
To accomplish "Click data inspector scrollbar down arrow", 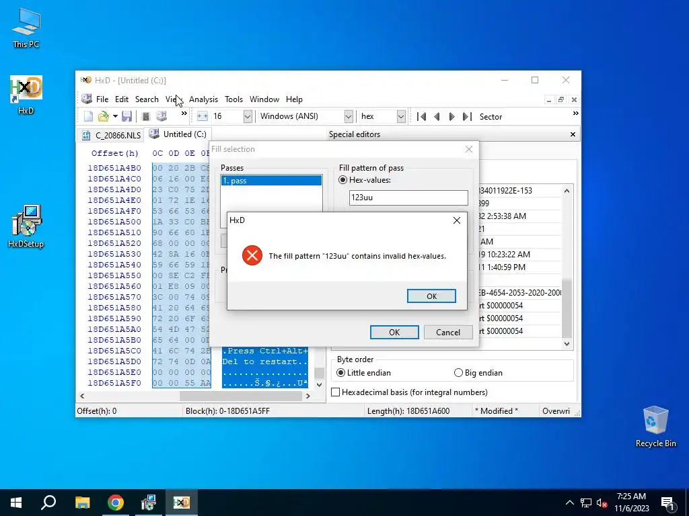I will click(x=567, y=343).
